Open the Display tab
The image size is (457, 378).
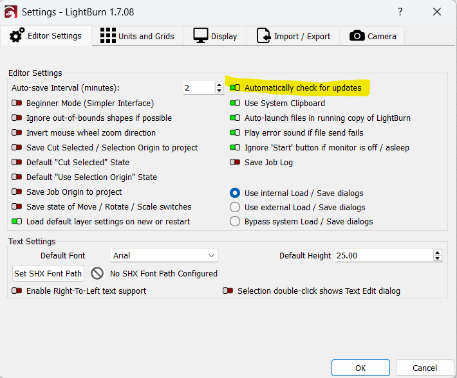[215, 36]
